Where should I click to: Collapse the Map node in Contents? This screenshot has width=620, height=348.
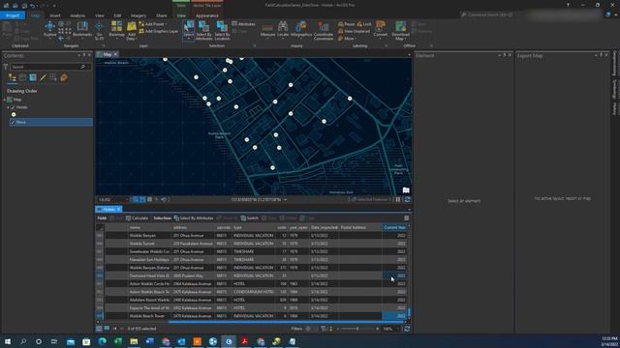click(5, 100)
